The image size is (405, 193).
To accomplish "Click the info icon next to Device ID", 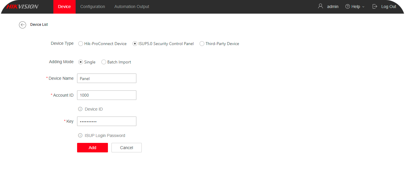I will coord(80,109).
